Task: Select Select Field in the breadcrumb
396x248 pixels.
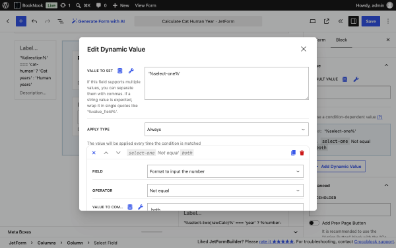Action: tap(106, 243)
